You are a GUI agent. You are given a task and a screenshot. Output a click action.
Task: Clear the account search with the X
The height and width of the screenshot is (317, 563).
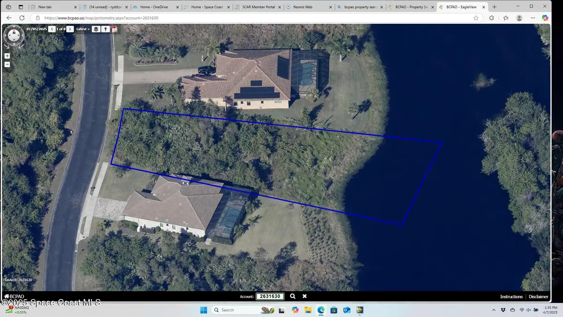[x=304, y=296]
